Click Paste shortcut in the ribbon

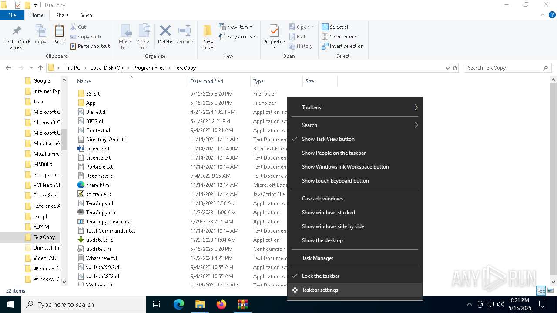click(90, 46)
